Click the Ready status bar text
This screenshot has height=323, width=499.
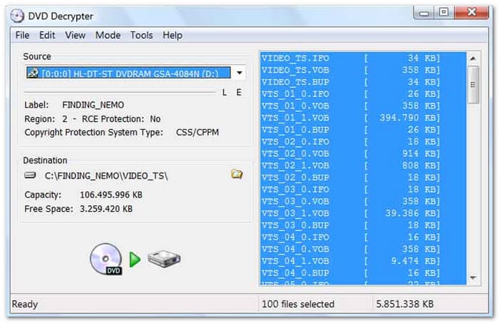[25, 304]
